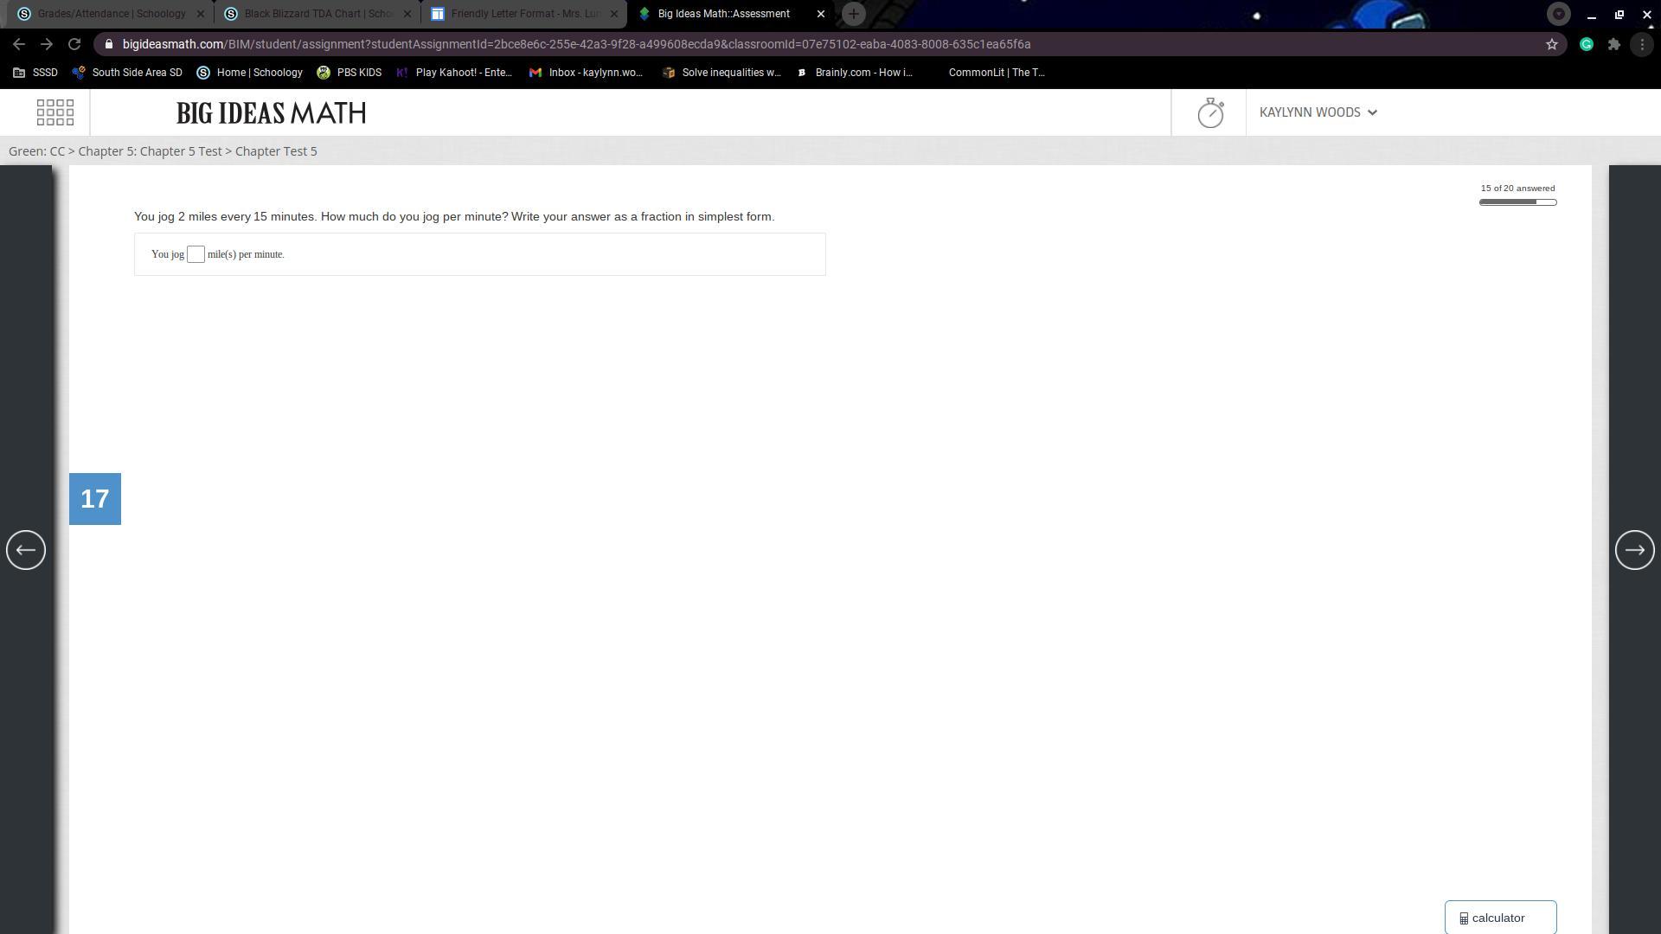Click the answers progress bar

(1517, 202)
